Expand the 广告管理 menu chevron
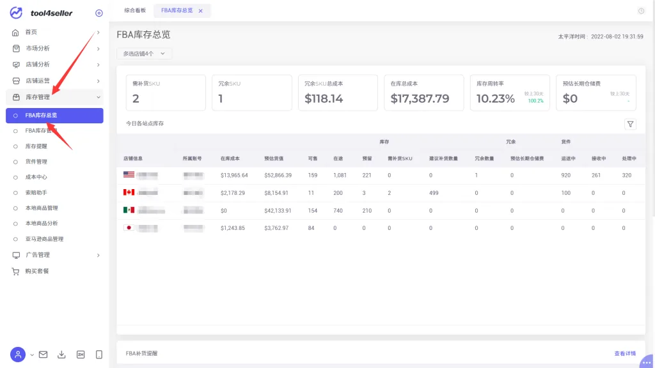This screenshot has height=368, width=655. click(x=98, y=255)
